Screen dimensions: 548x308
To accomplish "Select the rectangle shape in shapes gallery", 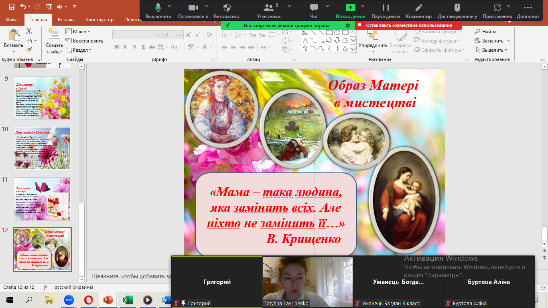I will (329, 32).
